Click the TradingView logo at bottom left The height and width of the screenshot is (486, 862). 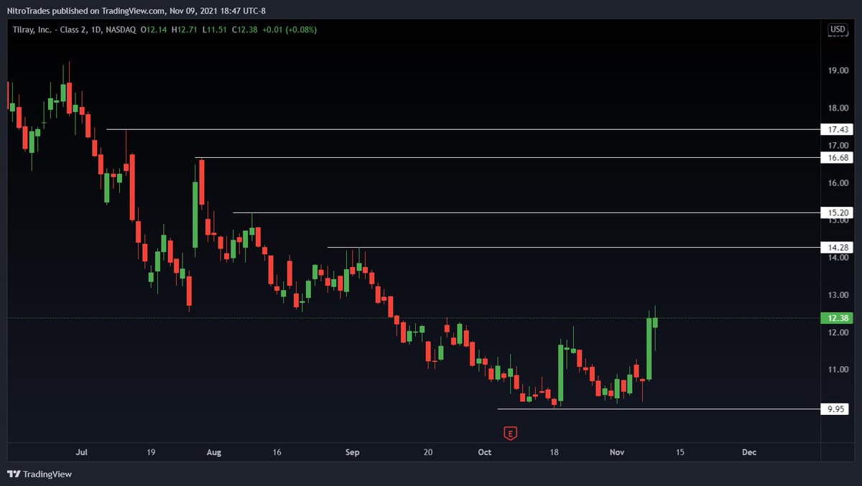40,474
